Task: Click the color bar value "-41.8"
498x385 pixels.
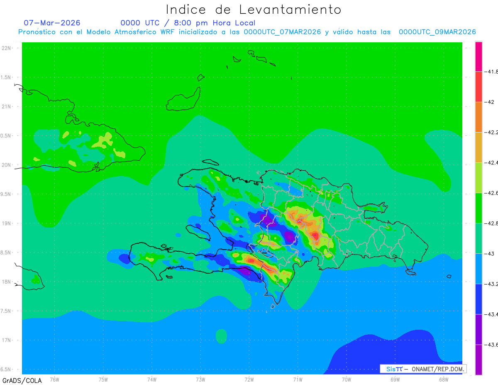Action: click(x=492, y=71)
